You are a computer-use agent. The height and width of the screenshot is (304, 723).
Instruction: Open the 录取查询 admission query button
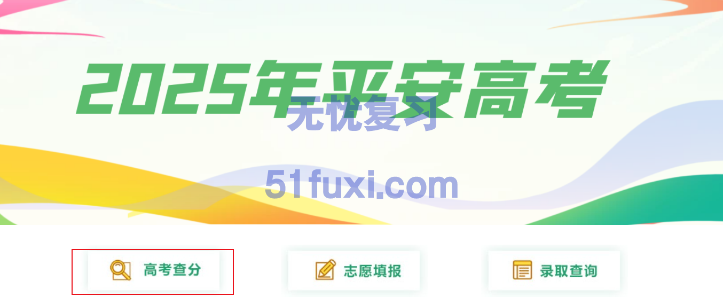554,270
